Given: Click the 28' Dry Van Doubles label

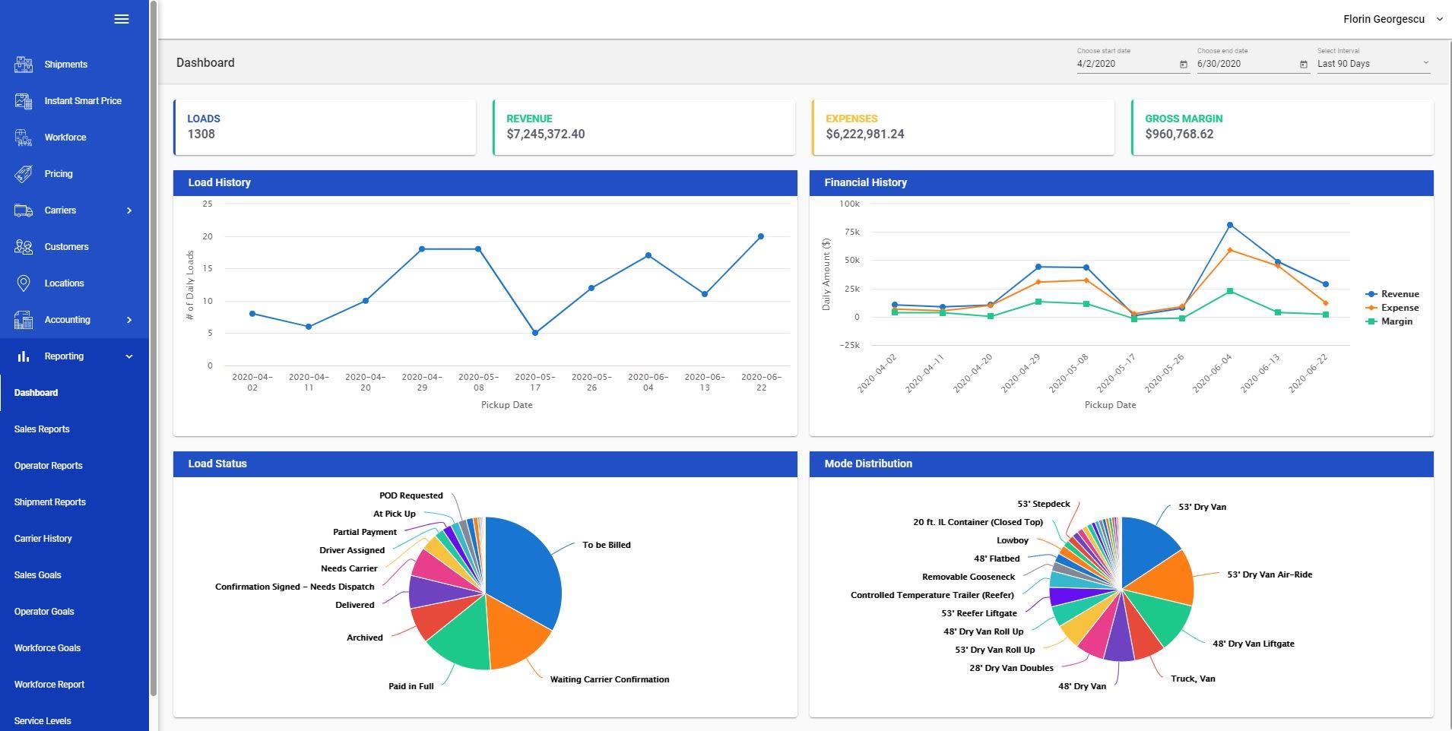Looking at the screenshot, I should point(1011,668).
